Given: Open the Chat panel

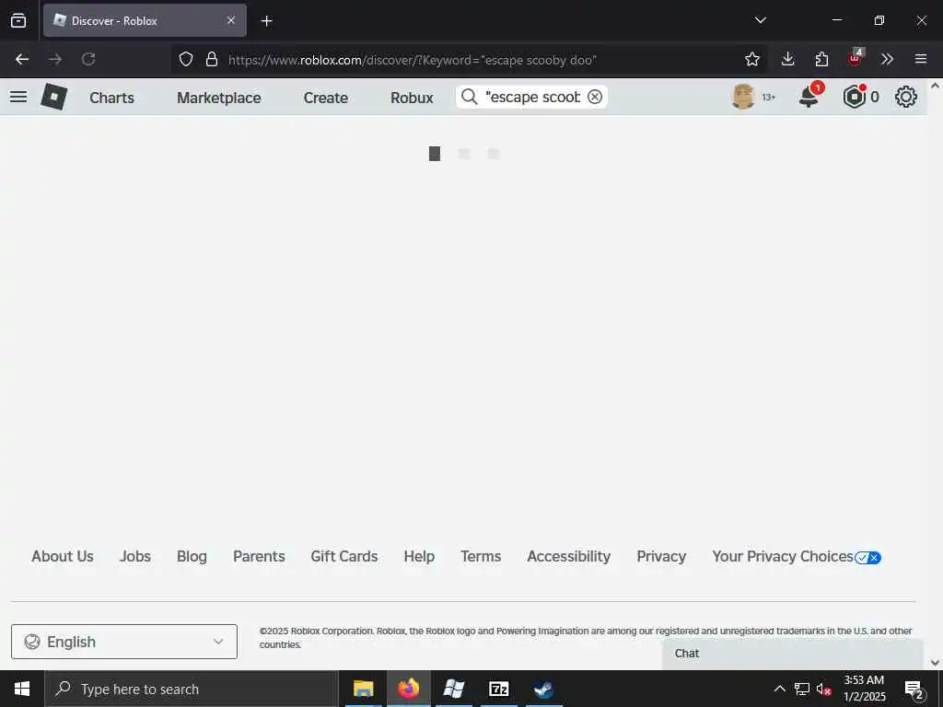Looking at the screenshot, I should click(792, 654).
